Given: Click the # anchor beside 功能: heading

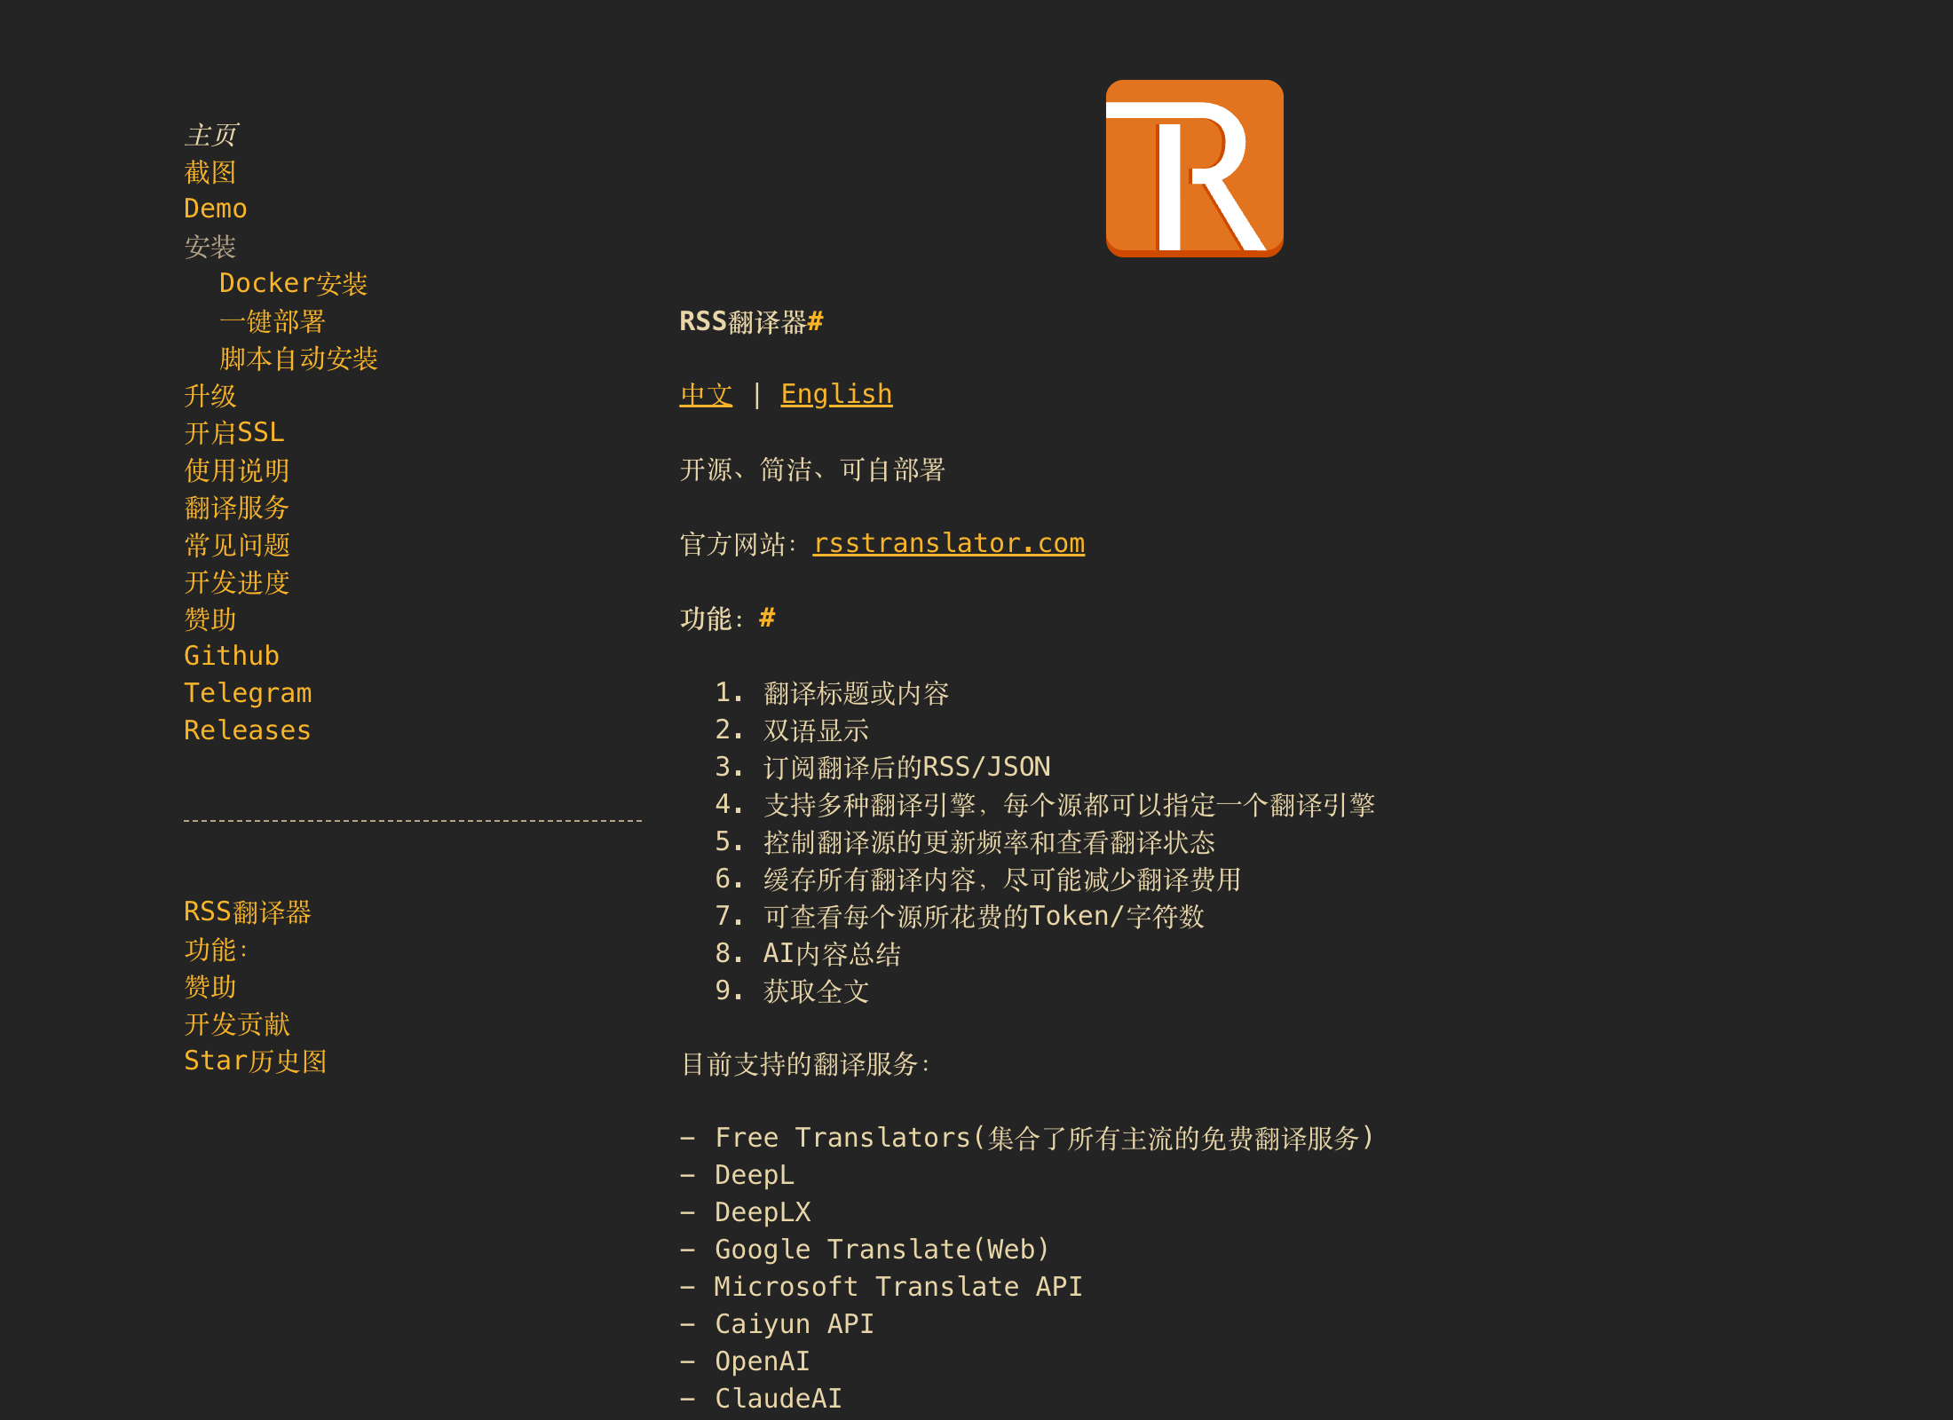Looking at the screenshot, I should tap(768, 618).
